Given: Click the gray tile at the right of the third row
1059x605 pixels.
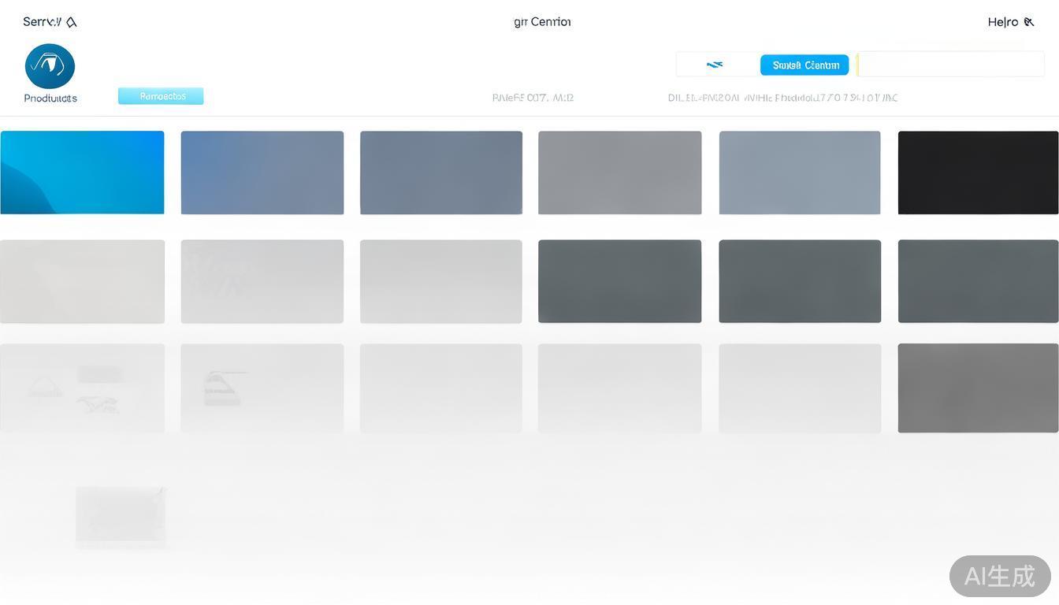Looking at the screenshot, I should (x=978, y=388).
